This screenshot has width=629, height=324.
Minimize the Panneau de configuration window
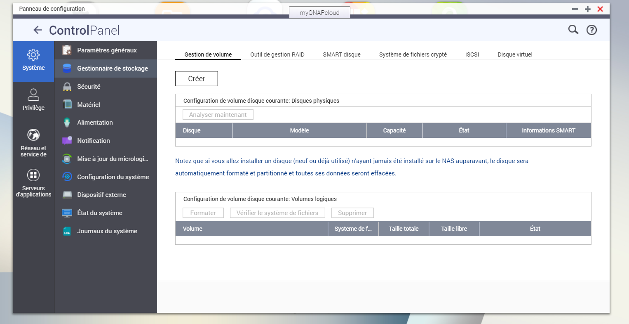(x=575, y=9)
